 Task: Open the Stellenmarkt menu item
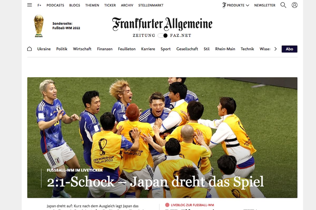[151, 5]
